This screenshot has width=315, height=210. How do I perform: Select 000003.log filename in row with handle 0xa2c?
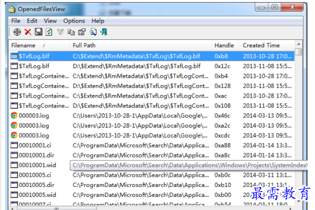pos(34,125)
